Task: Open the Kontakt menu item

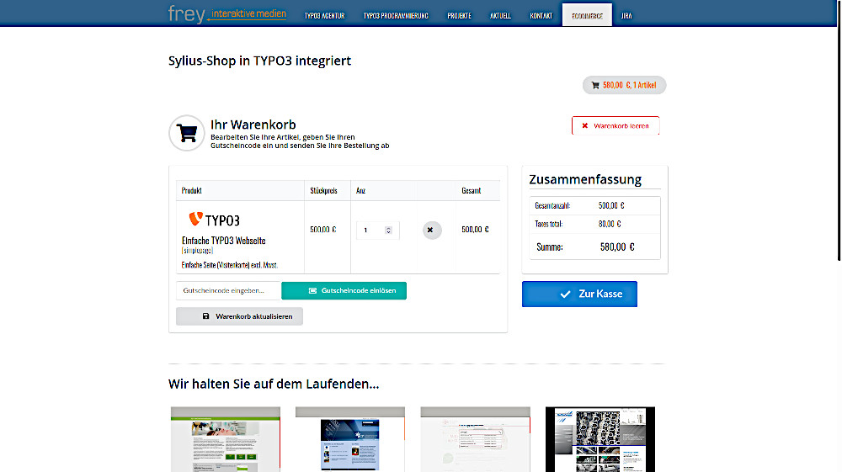Action: coord(541,16)
